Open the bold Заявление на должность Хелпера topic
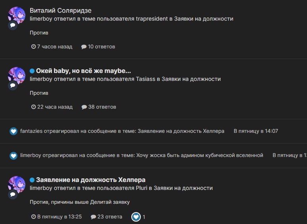 coord(91,180)
